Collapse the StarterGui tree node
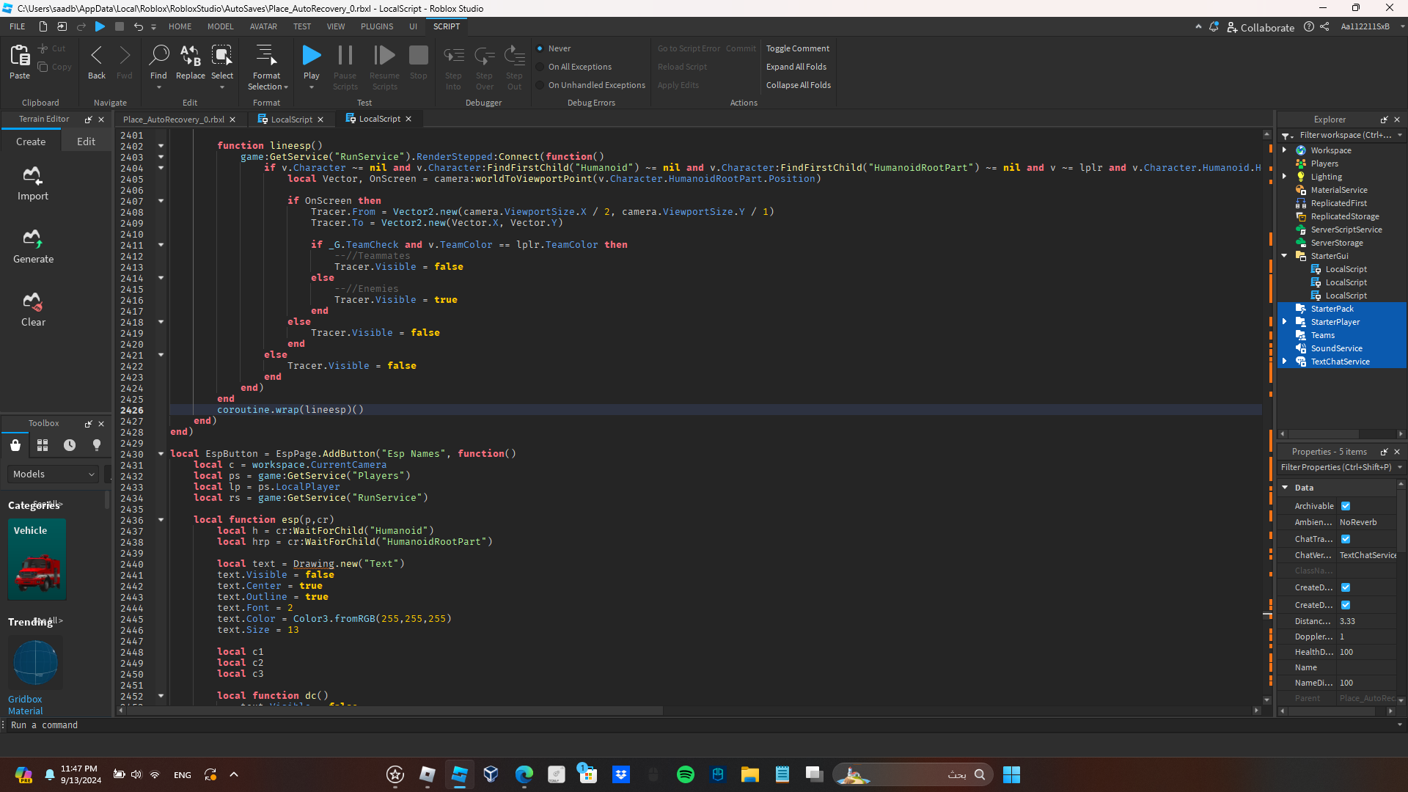The width and height of the screenshot is (1408, 792). click(x=1284, y=256)
